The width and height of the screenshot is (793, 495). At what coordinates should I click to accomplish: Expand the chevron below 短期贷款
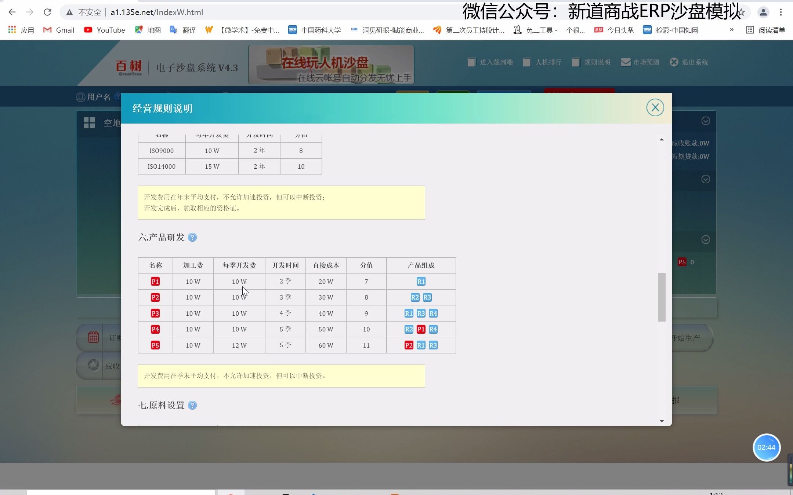tap(706, 179)
